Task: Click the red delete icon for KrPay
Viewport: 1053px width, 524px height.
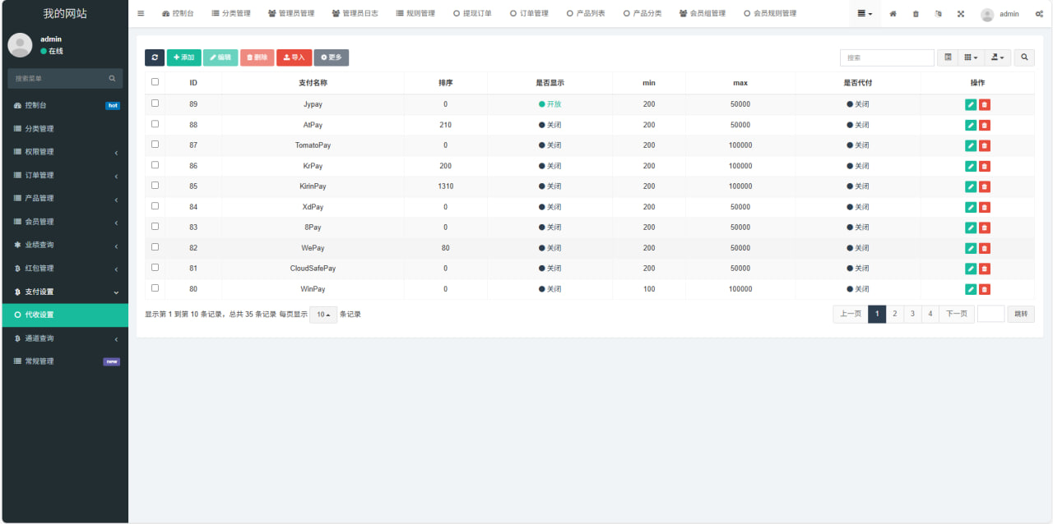Action: coord(985,166)
